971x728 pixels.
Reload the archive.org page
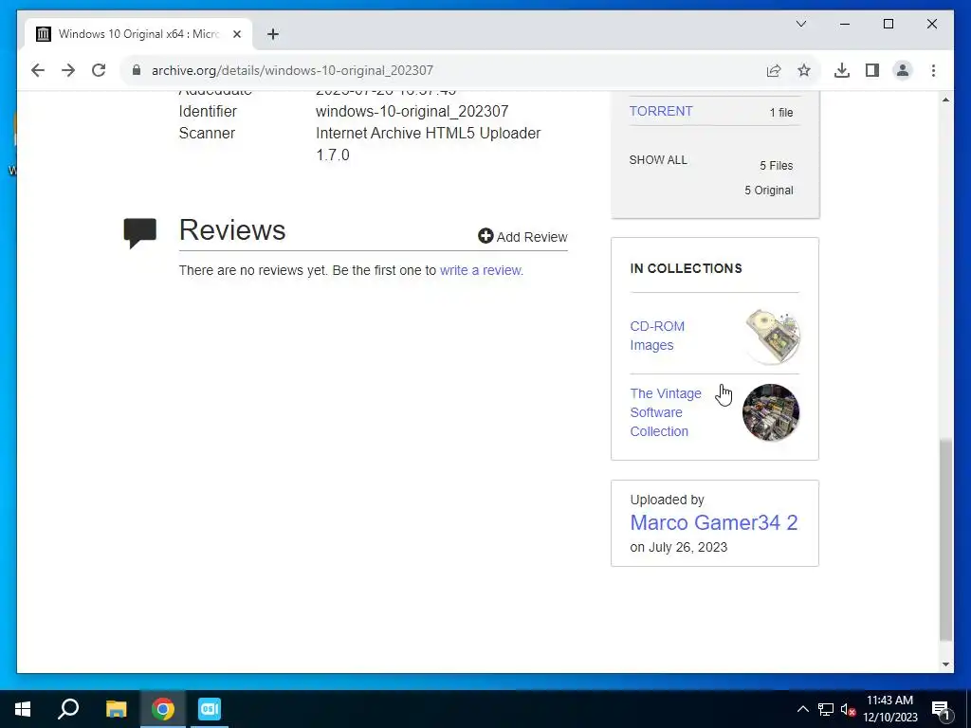click(x=99, y=70)
